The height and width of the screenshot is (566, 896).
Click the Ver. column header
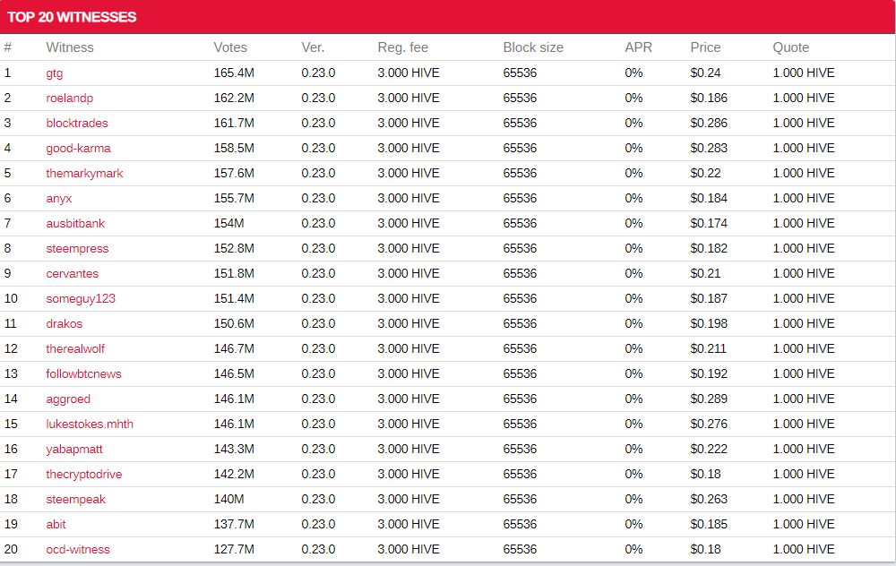pos(313,48)
